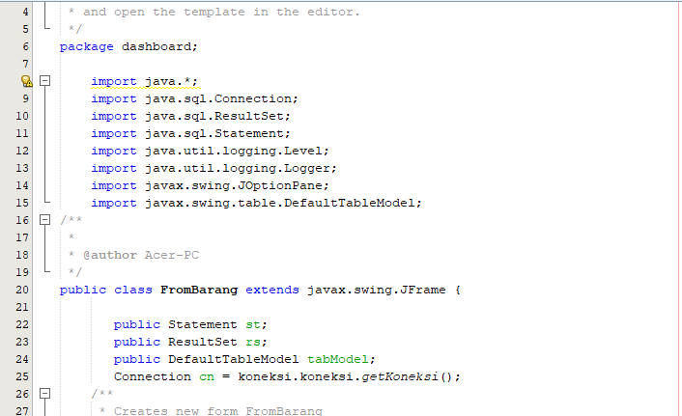Click the 'tabModel' variable name
Image resolution: width=682 pixels, height=416 pixels.
click(x=338, y=359)
